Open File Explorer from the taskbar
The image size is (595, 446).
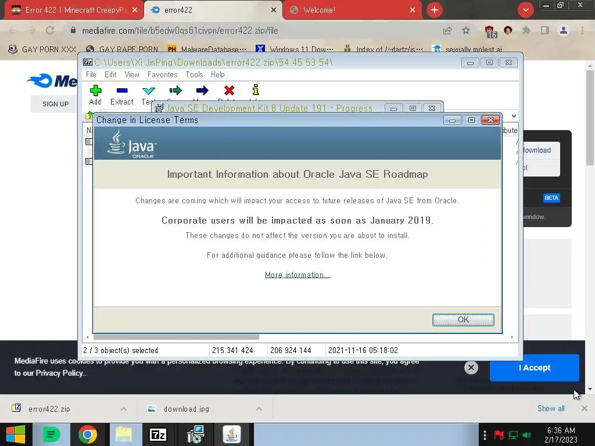tap(124, 434)
